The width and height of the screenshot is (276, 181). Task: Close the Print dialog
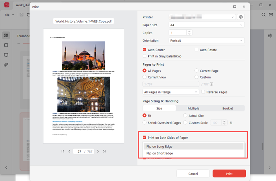tap(244, 7)
